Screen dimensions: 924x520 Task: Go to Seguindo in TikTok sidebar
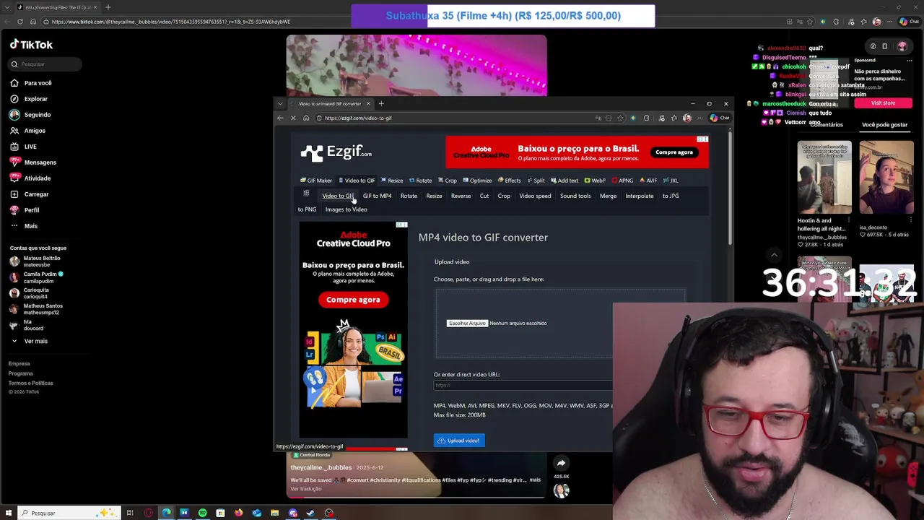[x=30, y=115]
